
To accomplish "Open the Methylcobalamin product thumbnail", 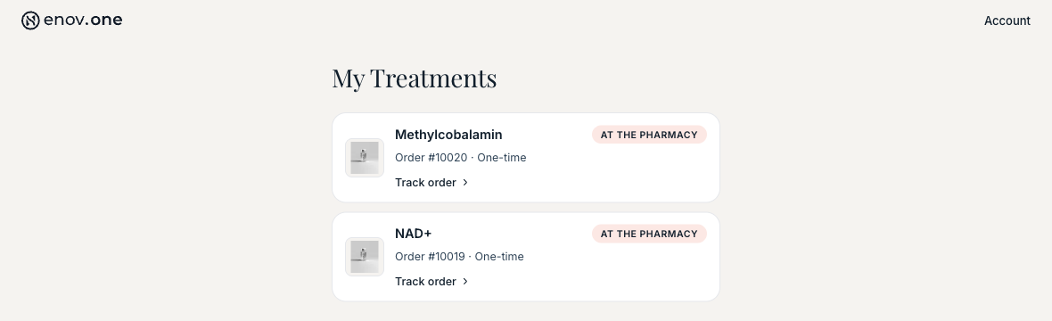I will tap(365, 158).
